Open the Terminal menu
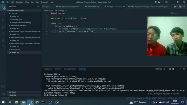Viewport: 187px width, 105px height. pos(44,2)
